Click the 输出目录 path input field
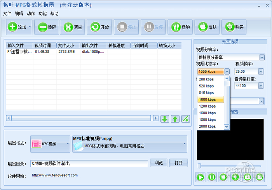Viewport: 272px width, 190px height. pyautogui.click(x=89, y=164)
